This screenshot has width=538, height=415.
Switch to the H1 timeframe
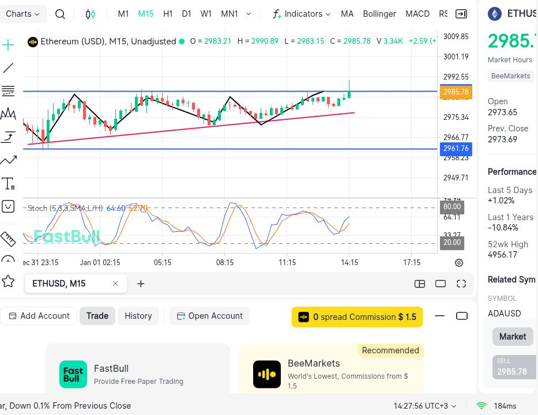pyautogui.click(x=168, y=14)
